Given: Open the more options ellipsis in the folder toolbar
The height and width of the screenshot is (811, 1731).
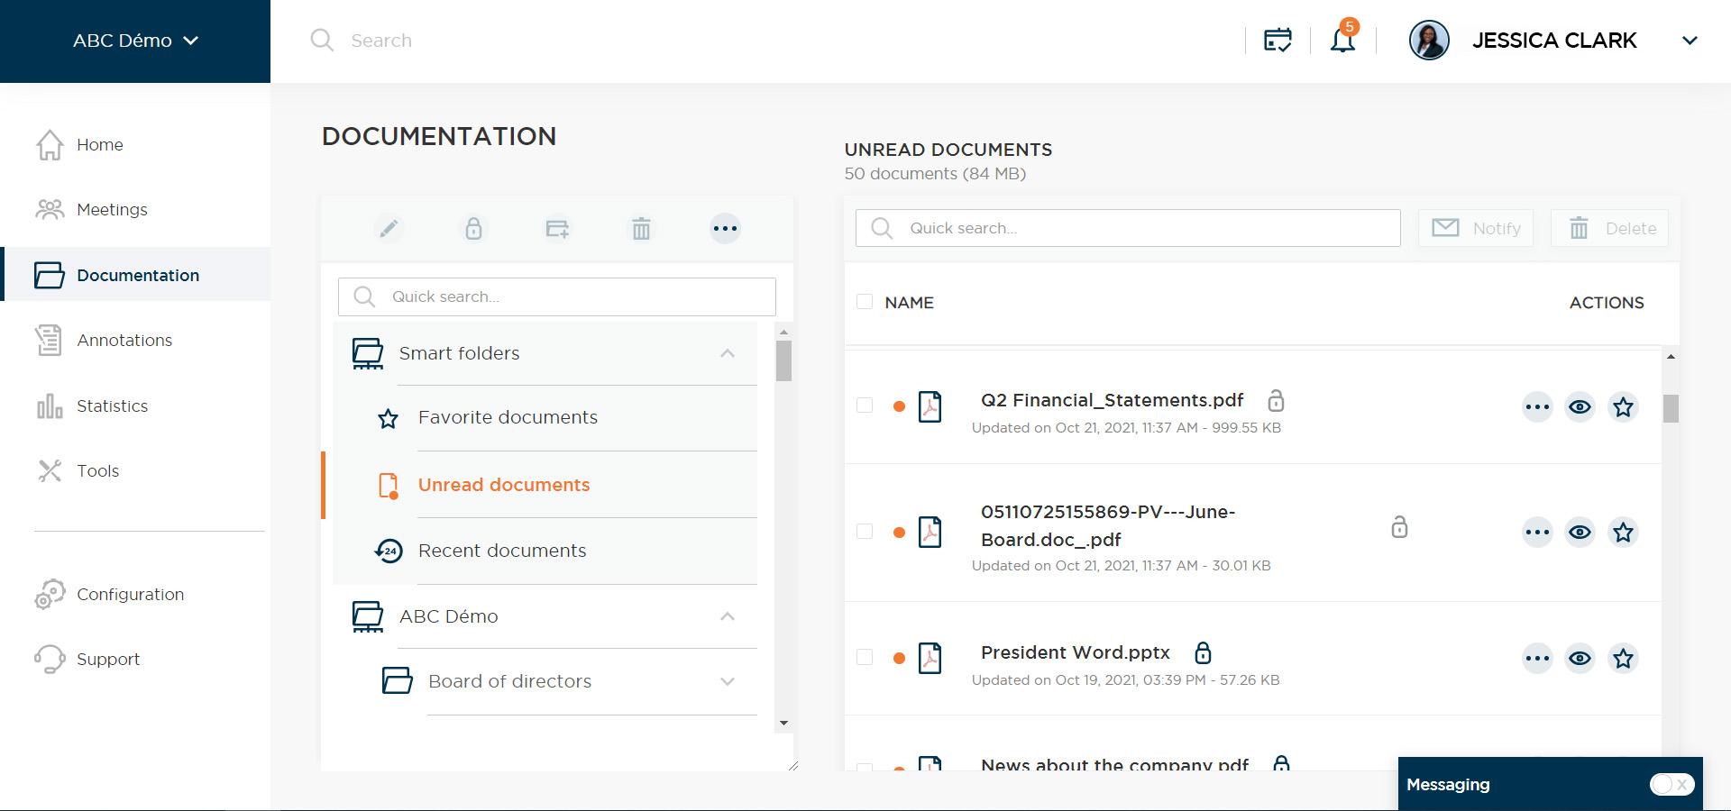Looking at the screenshot, I should (725, 229).
